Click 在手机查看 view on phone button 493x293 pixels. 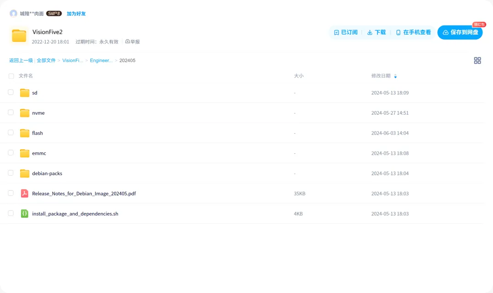413,32
